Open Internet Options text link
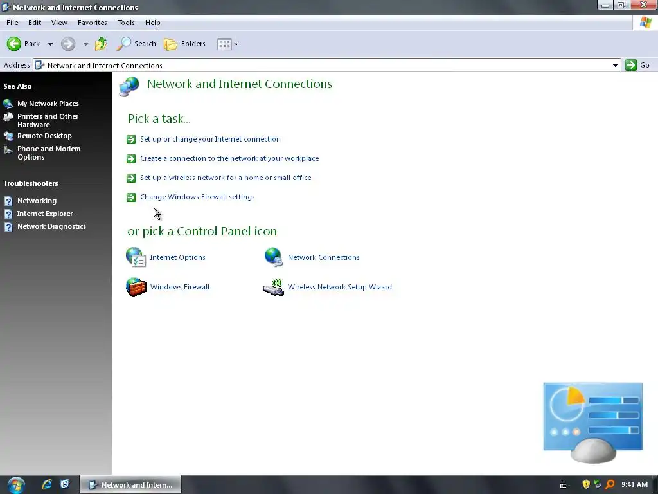 [177, 257]
